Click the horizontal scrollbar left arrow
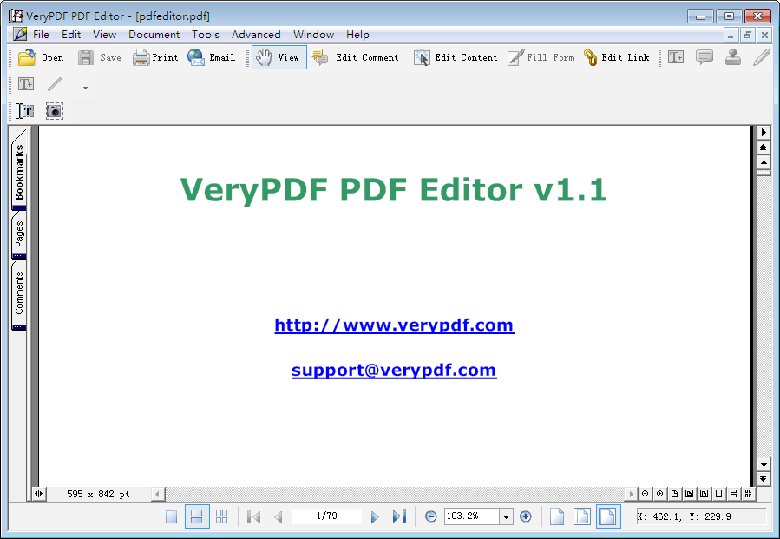This screenshot has width=780, height=539. 157,494
